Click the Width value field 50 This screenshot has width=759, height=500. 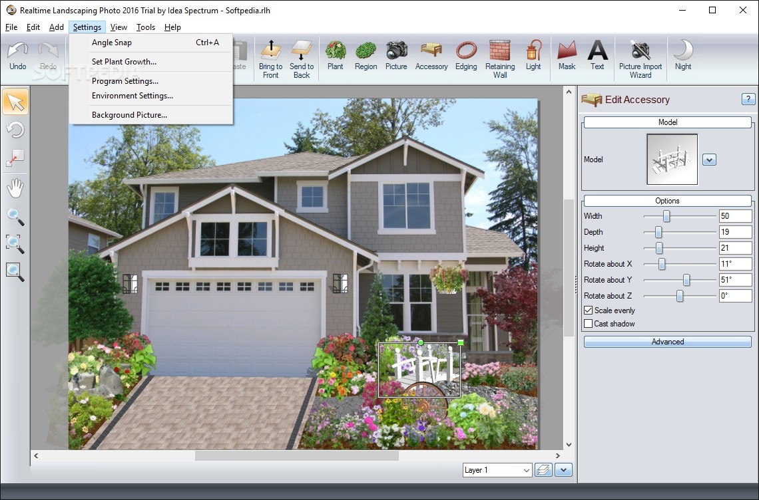click(x=735, y=216)
